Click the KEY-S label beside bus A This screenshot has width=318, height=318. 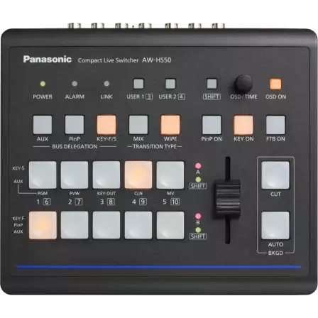click(x=18, y=168)
